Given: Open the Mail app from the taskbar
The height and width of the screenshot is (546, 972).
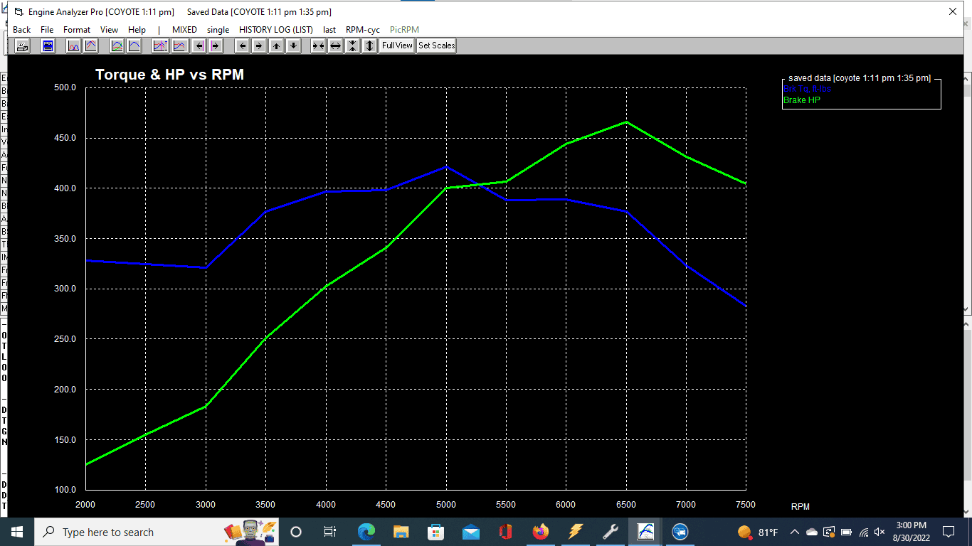Looking at the screenshot, I should (x=471, y=532).
